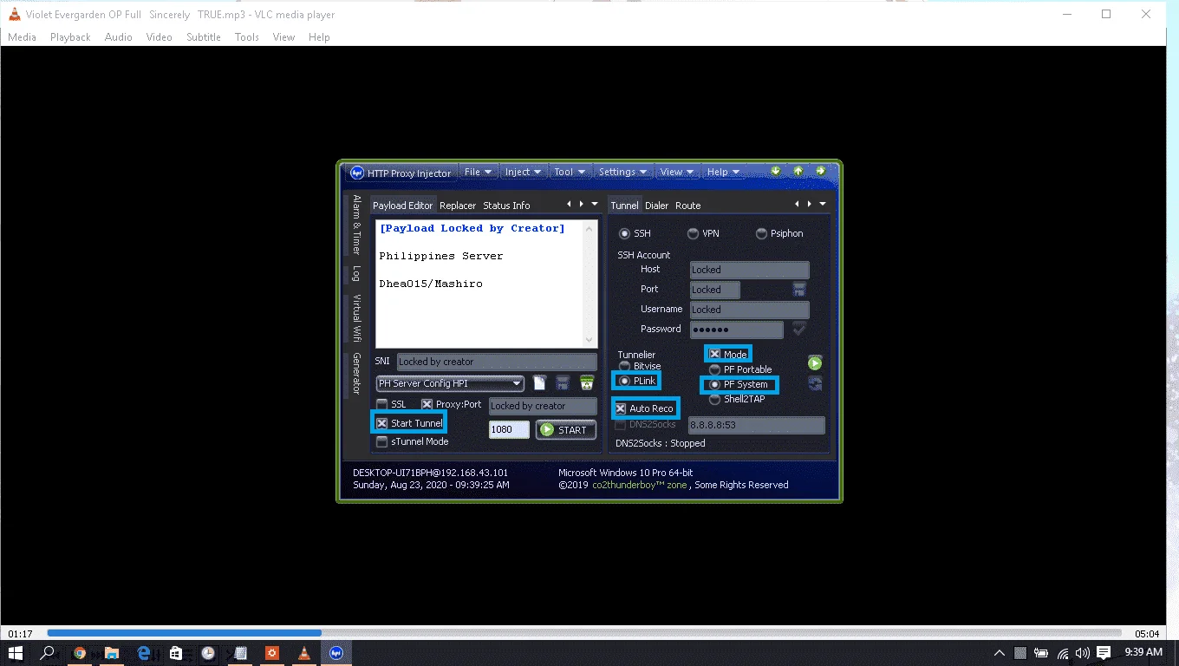This screenshot has height=666, width=1179.
Task: Open the VLC Media menu
Action: (x=22, y=37)
